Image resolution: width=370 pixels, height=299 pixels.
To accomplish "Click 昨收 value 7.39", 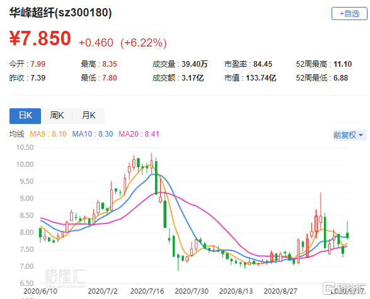I will pos(38,78).
